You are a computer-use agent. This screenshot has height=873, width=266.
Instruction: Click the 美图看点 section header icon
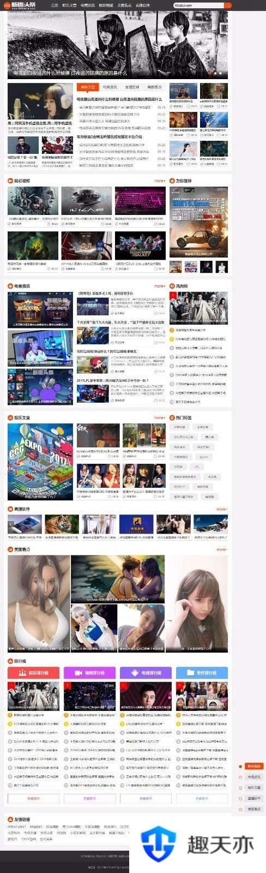point(10,549)
